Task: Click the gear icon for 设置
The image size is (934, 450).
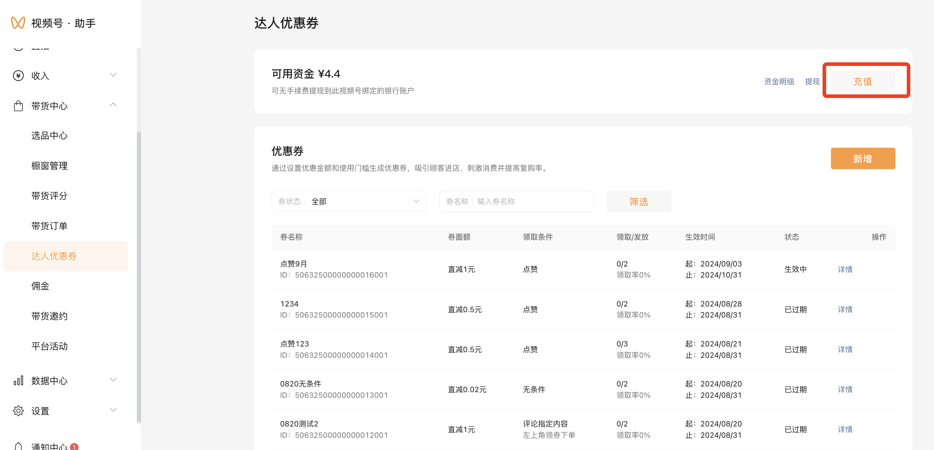Action: tap(18, 411)
